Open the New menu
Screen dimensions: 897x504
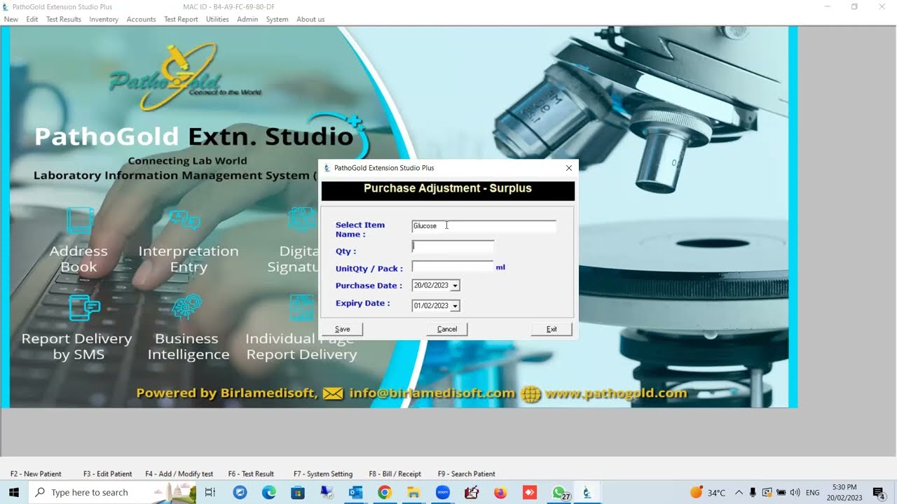coord(11,20)
